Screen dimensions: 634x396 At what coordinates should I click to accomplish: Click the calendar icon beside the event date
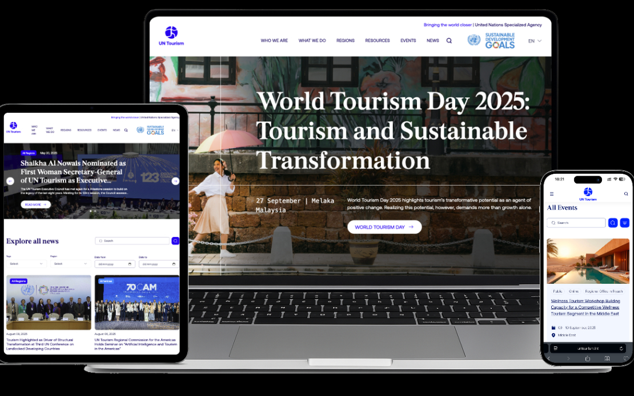click(553, 328)
